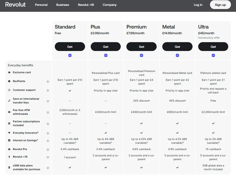Screen dimensions: 236x175
Task: Open the info icon for RevPoints
Action: [x=48, y=82]
